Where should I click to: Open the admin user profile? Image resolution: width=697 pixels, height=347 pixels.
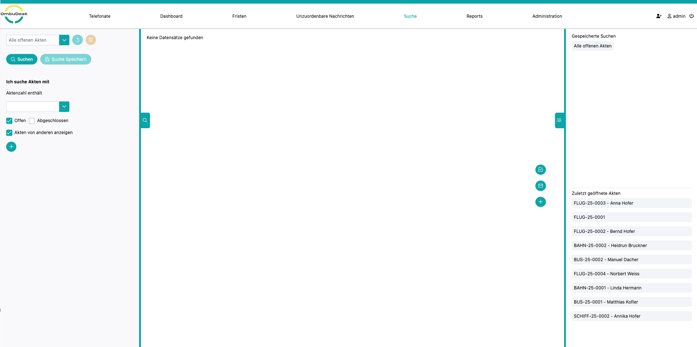[676, 16]
